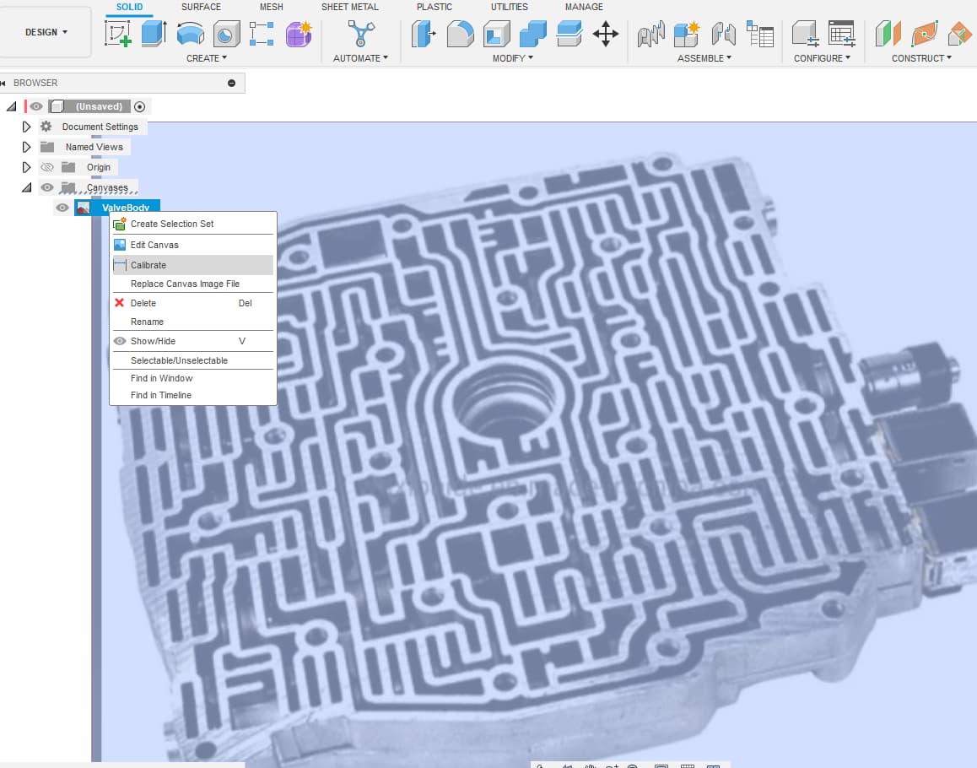Select the Hole tool
The width and height of the screenshot is (977, 768).
coord(226,34)
